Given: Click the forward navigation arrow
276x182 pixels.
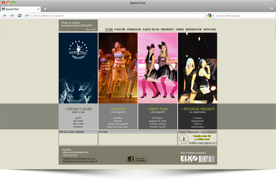Looking at the screenshot, I should pyautogui.click(x=12, y=16).
